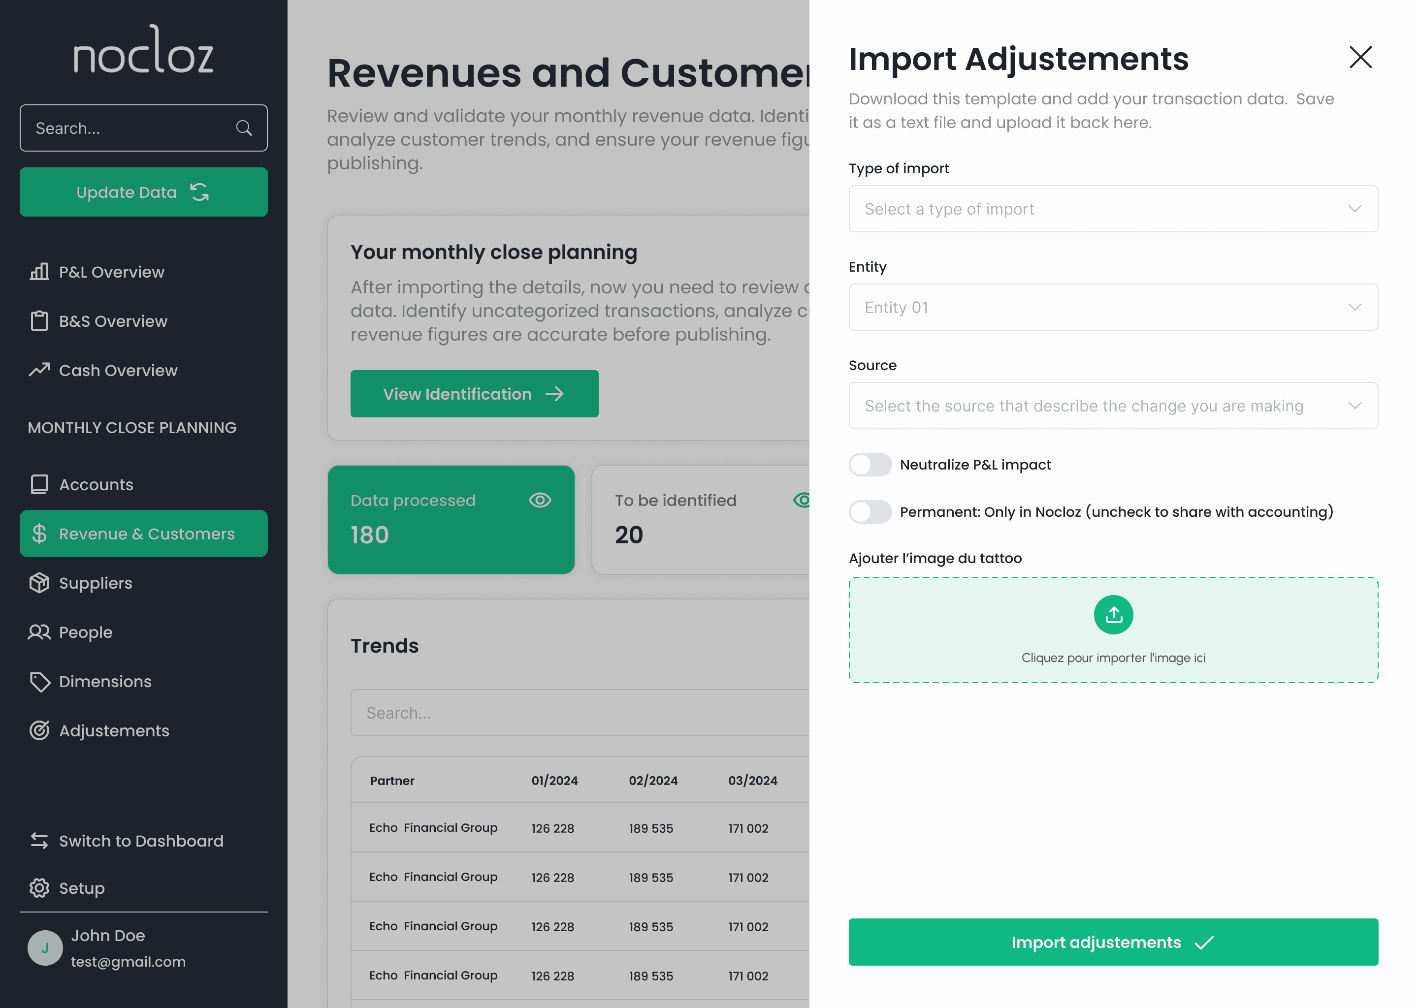Click the Adjustements target icon
This screenshot has height=1008, width=1418.
[x=39, y=730]
